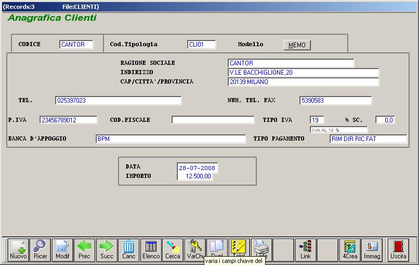The image size is (419, 265).
Task: Click the TEL. field 025397023
Action: [119, 101]
